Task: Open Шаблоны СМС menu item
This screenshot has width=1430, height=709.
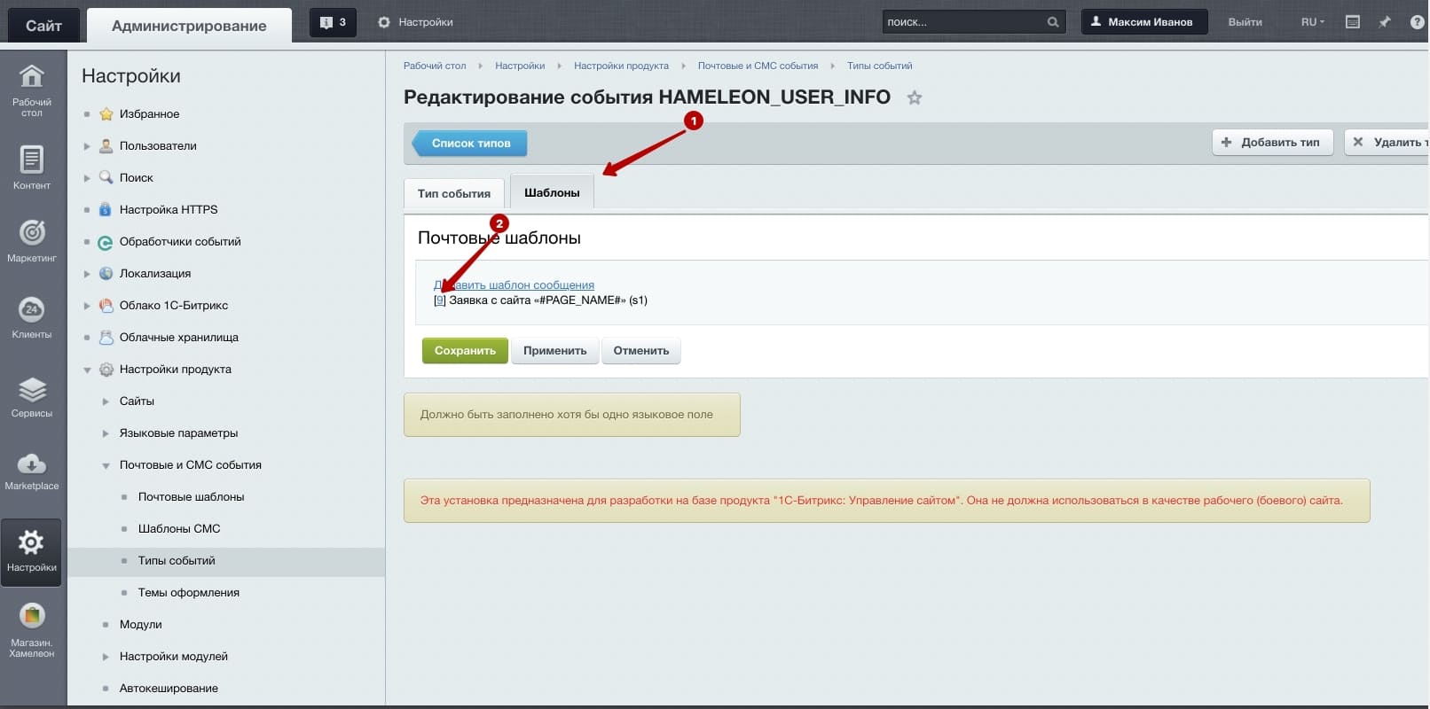Action: 179,528
